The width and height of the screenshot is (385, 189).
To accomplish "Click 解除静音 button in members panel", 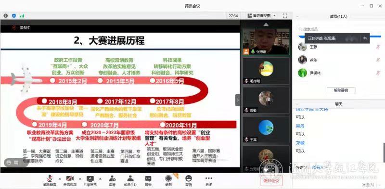I will [x=341, y=90].
